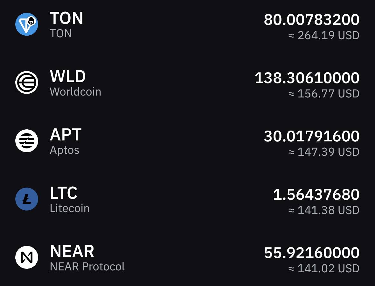Viewport: 375px width, 286px height.
Task: Tap the Aptos APT striped logo icon
Action: click(x=26, y=140)
